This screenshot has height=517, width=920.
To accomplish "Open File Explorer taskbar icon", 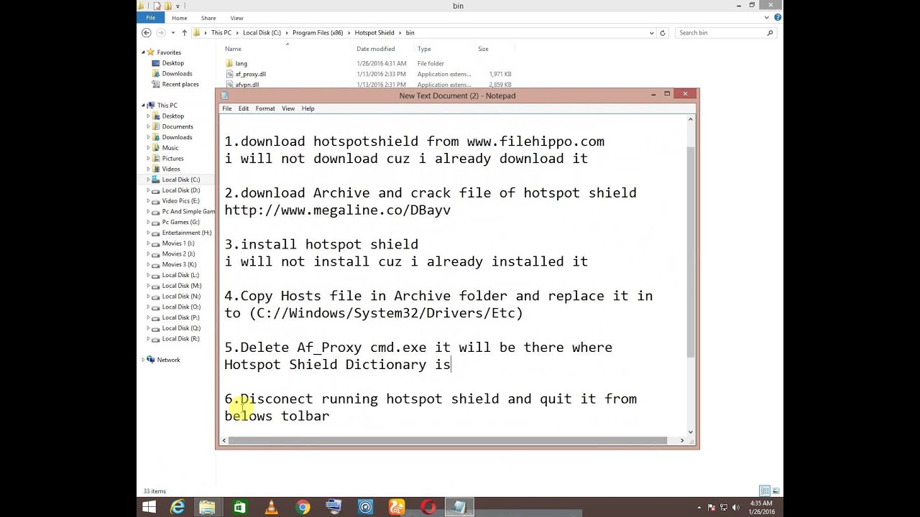I will 207,508.
